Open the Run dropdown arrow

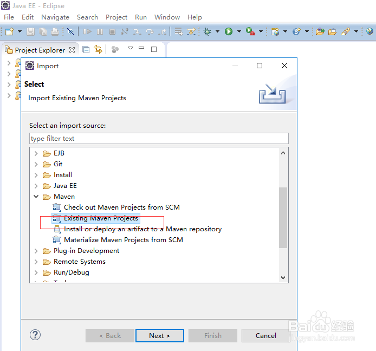coord(239,31)
